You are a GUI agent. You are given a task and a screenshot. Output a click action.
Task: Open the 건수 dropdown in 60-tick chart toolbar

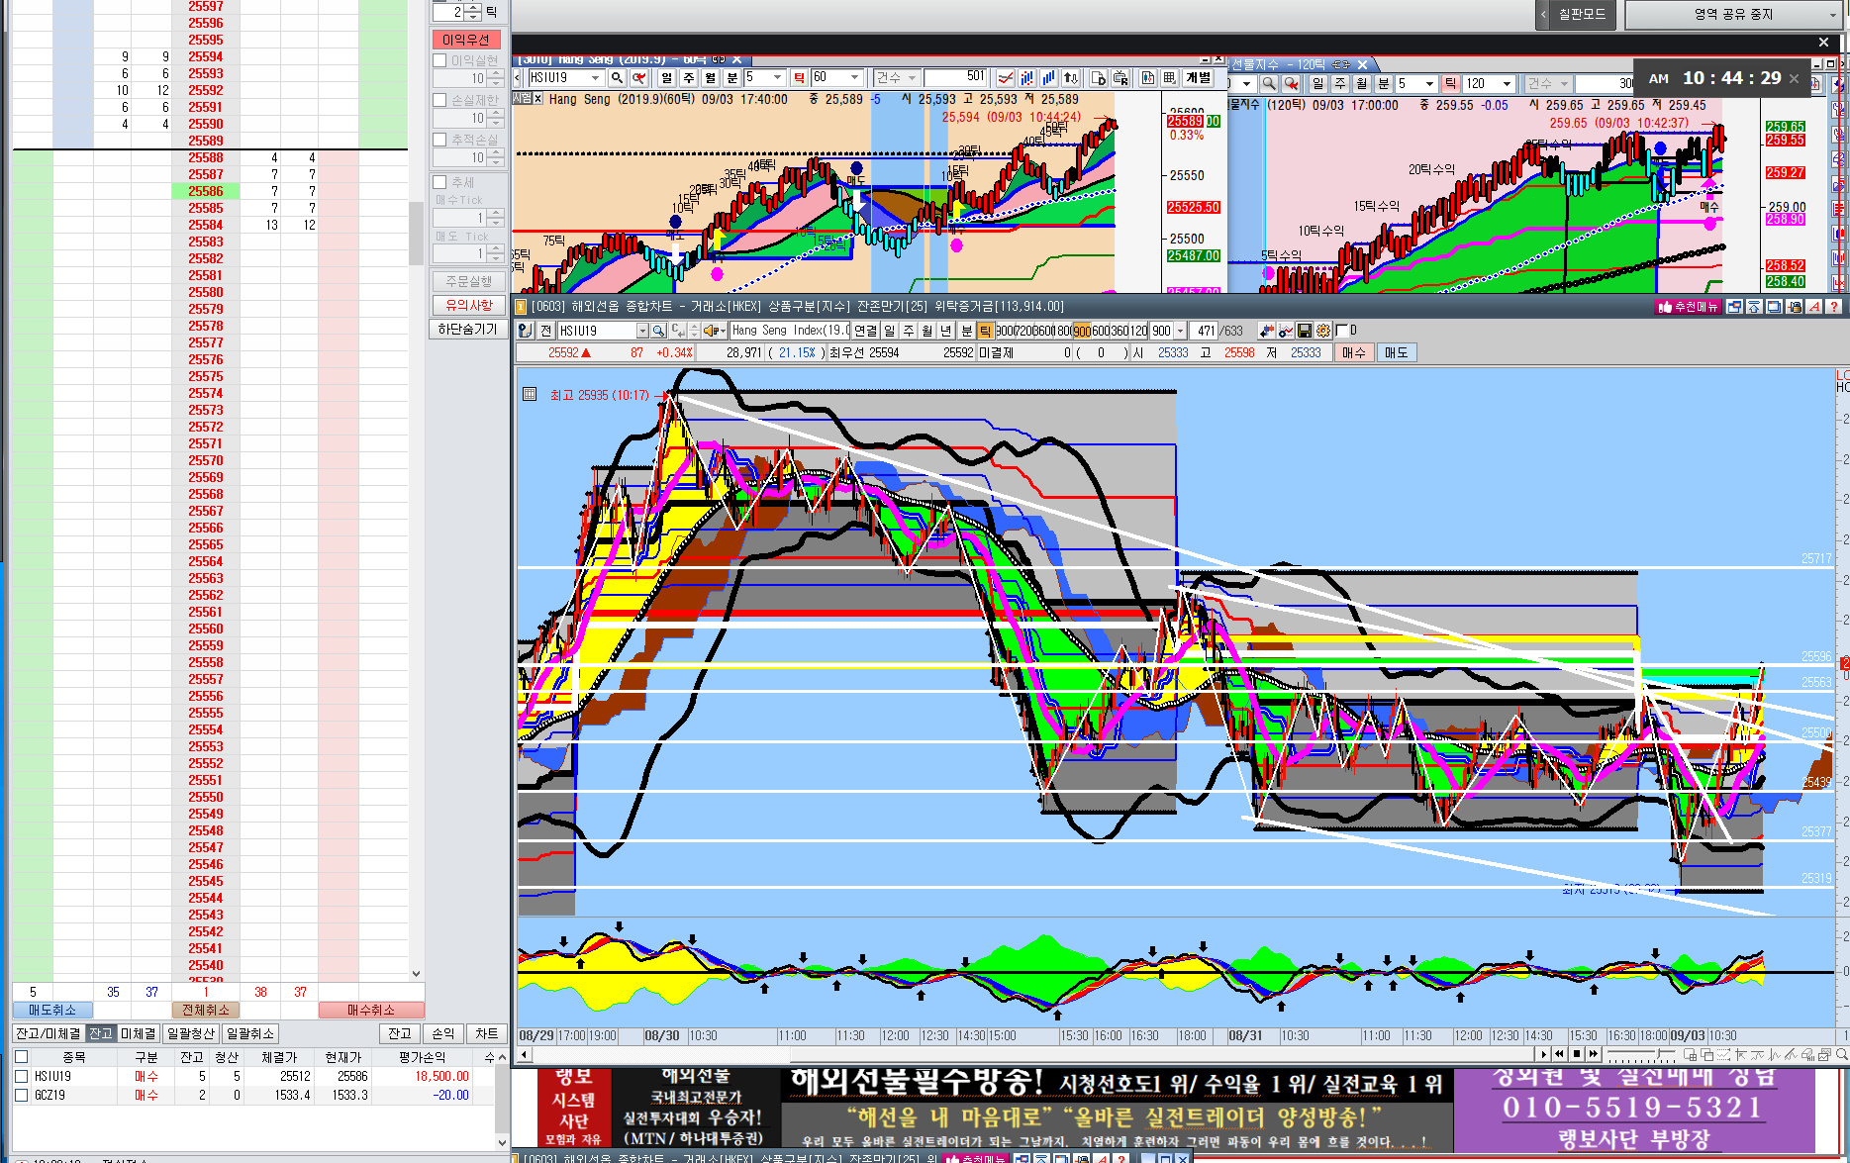(x=897, y=77)
